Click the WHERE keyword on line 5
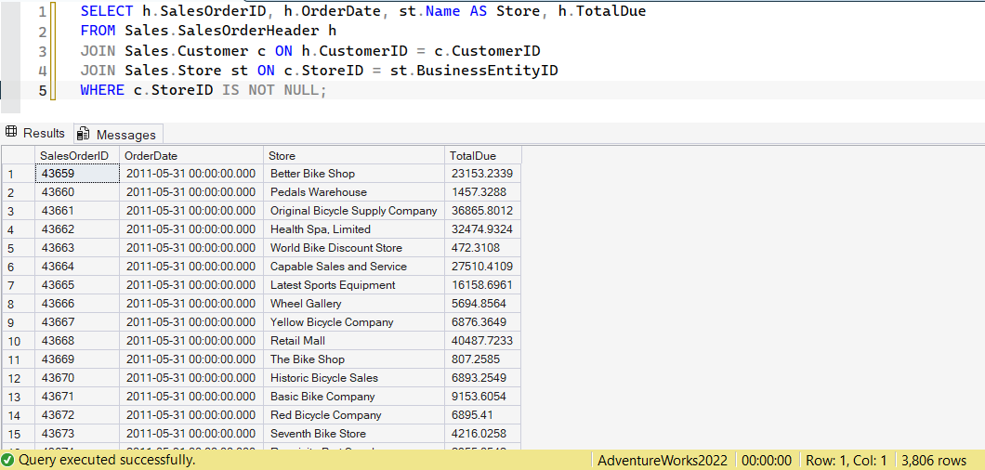 click(x=102, y=90)
